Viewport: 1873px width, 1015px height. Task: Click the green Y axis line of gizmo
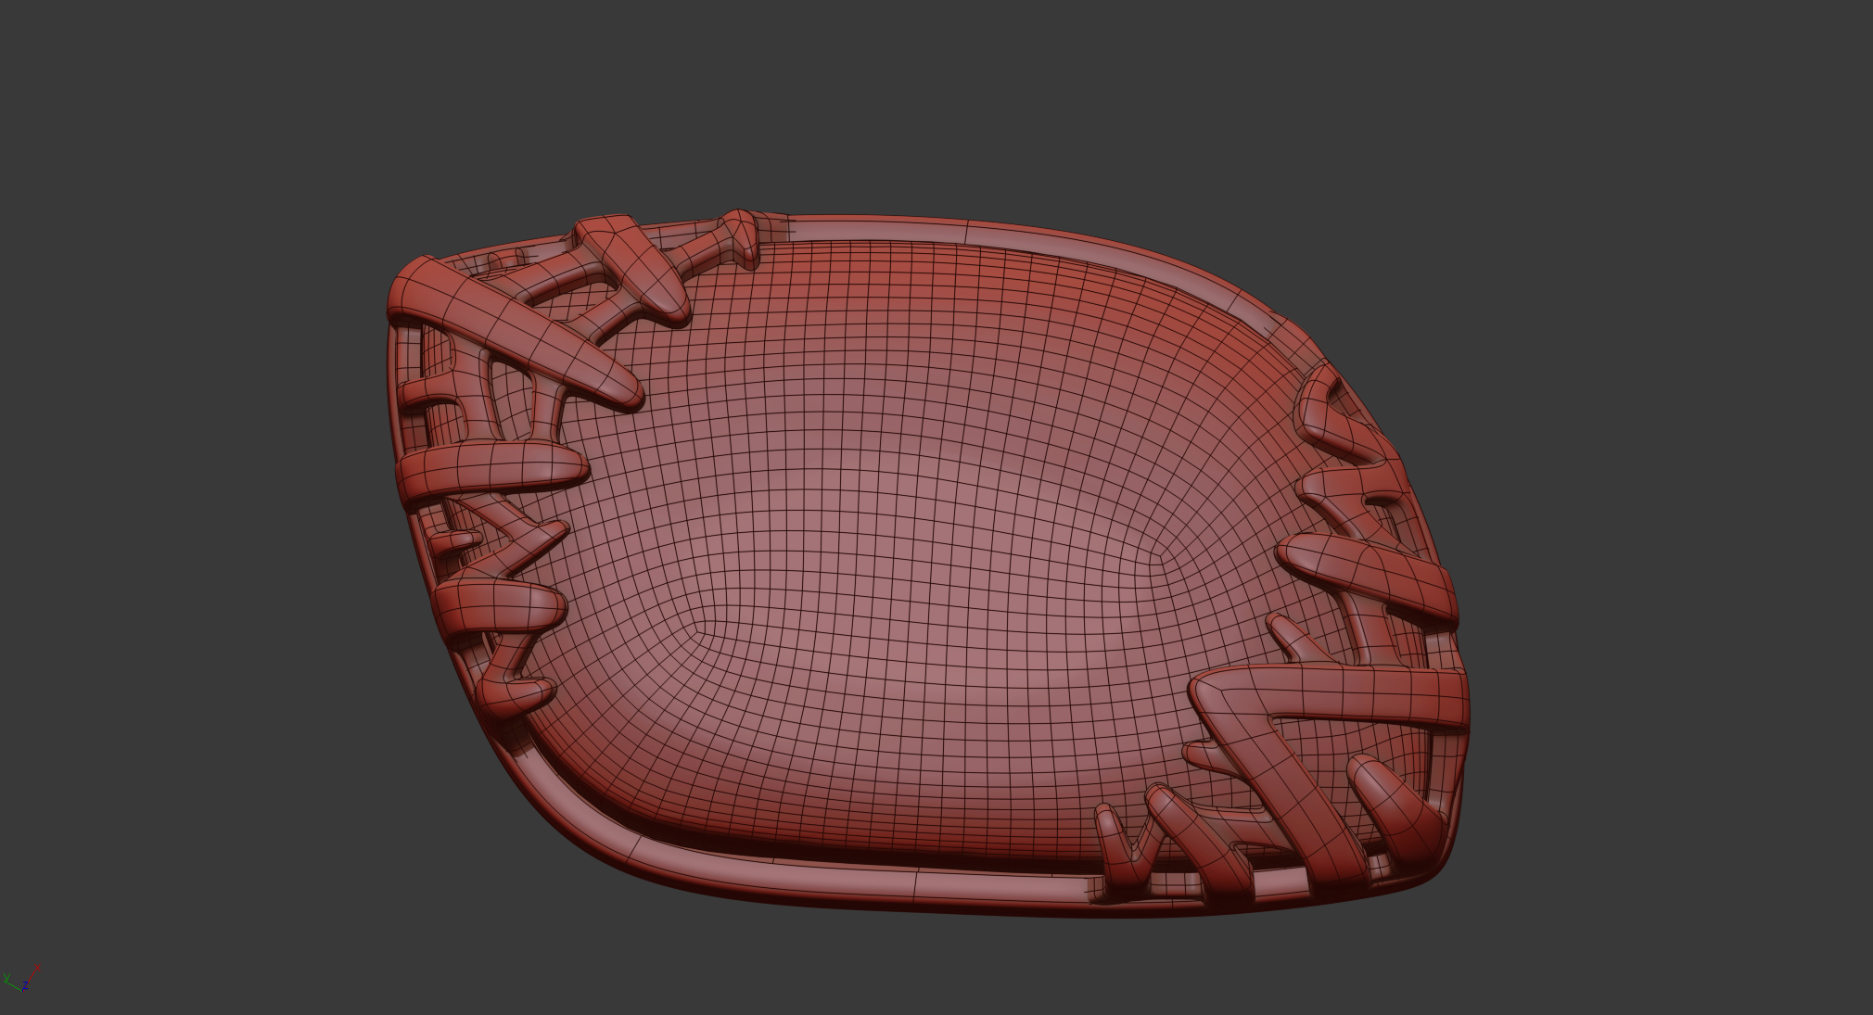[14, 985]
